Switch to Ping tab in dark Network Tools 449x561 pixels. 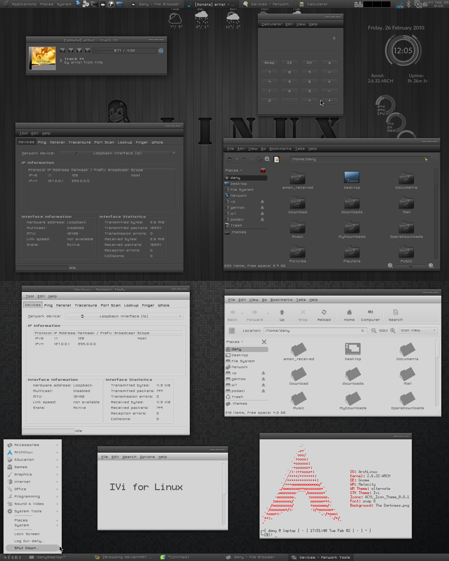[x=42, y=142]
